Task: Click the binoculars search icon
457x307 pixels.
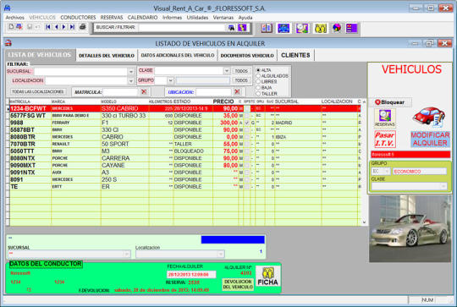Action: [231, 28]
